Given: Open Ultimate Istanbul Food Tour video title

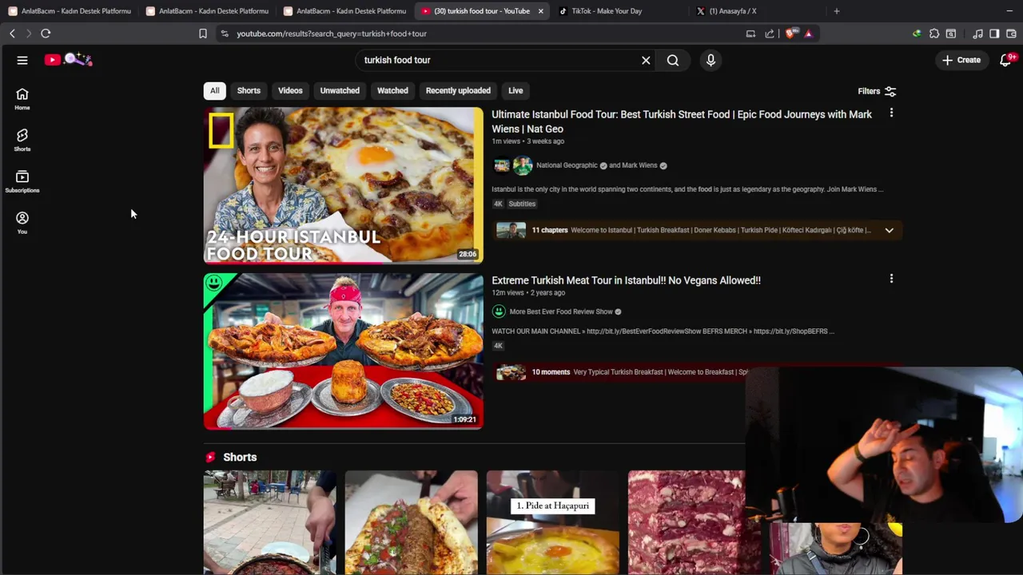Looking at the screenshot, I should (x=682, y=121).
